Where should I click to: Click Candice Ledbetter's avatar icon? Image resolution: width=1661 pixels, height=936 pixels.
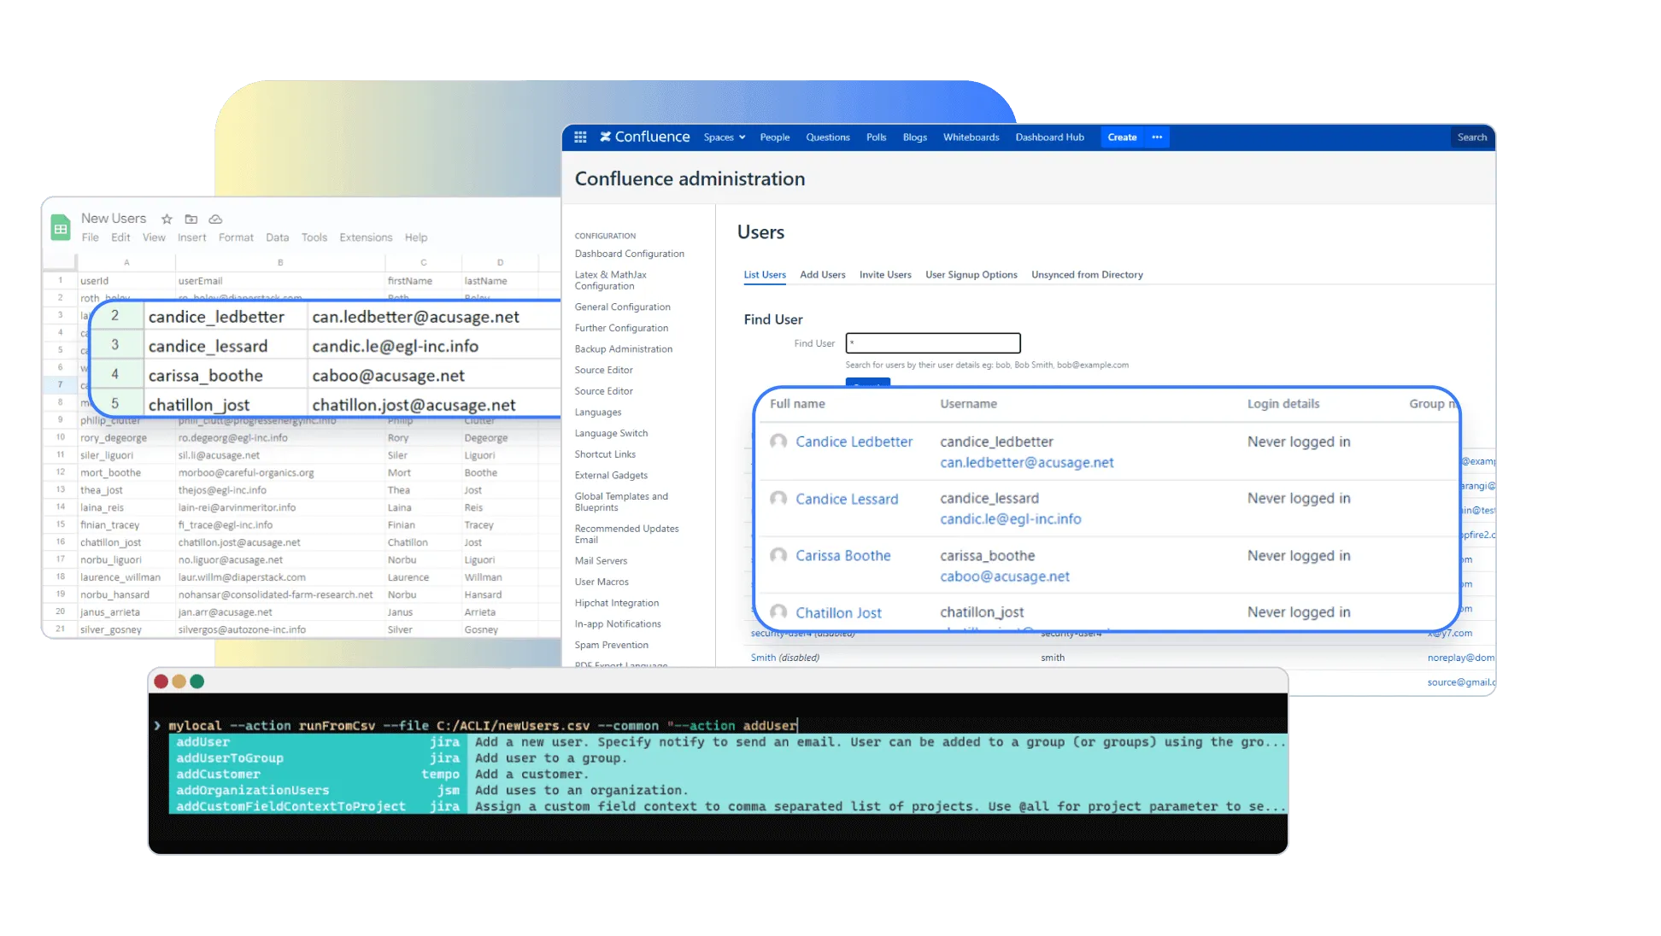tap(778, 442)
